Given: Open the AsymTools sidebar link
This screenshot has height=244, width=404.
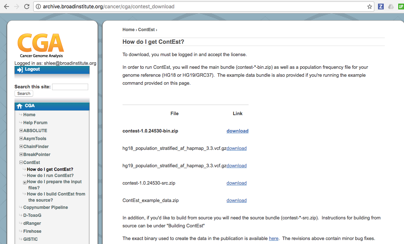Looking at the screenshot, I should (35, 139).
